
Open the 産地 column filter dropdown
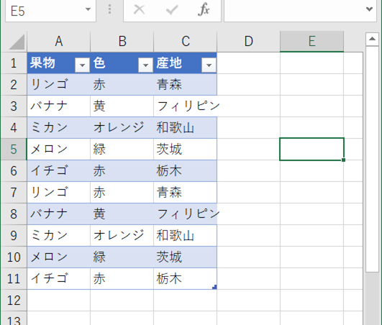(209, 65)
